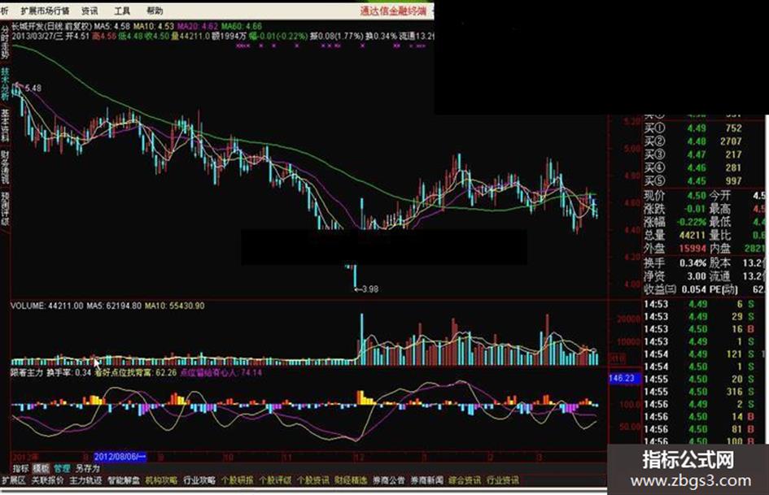Open the 资讯 menu
769x495 pixels.
90,11
